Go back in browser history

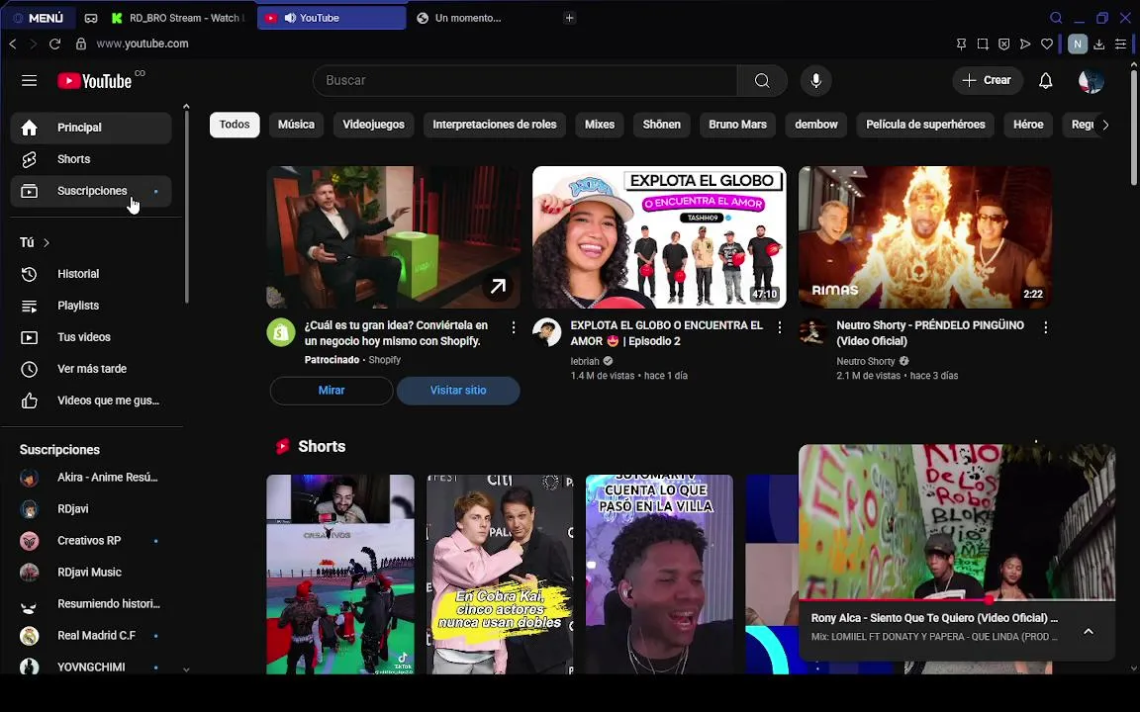point(12,44)
